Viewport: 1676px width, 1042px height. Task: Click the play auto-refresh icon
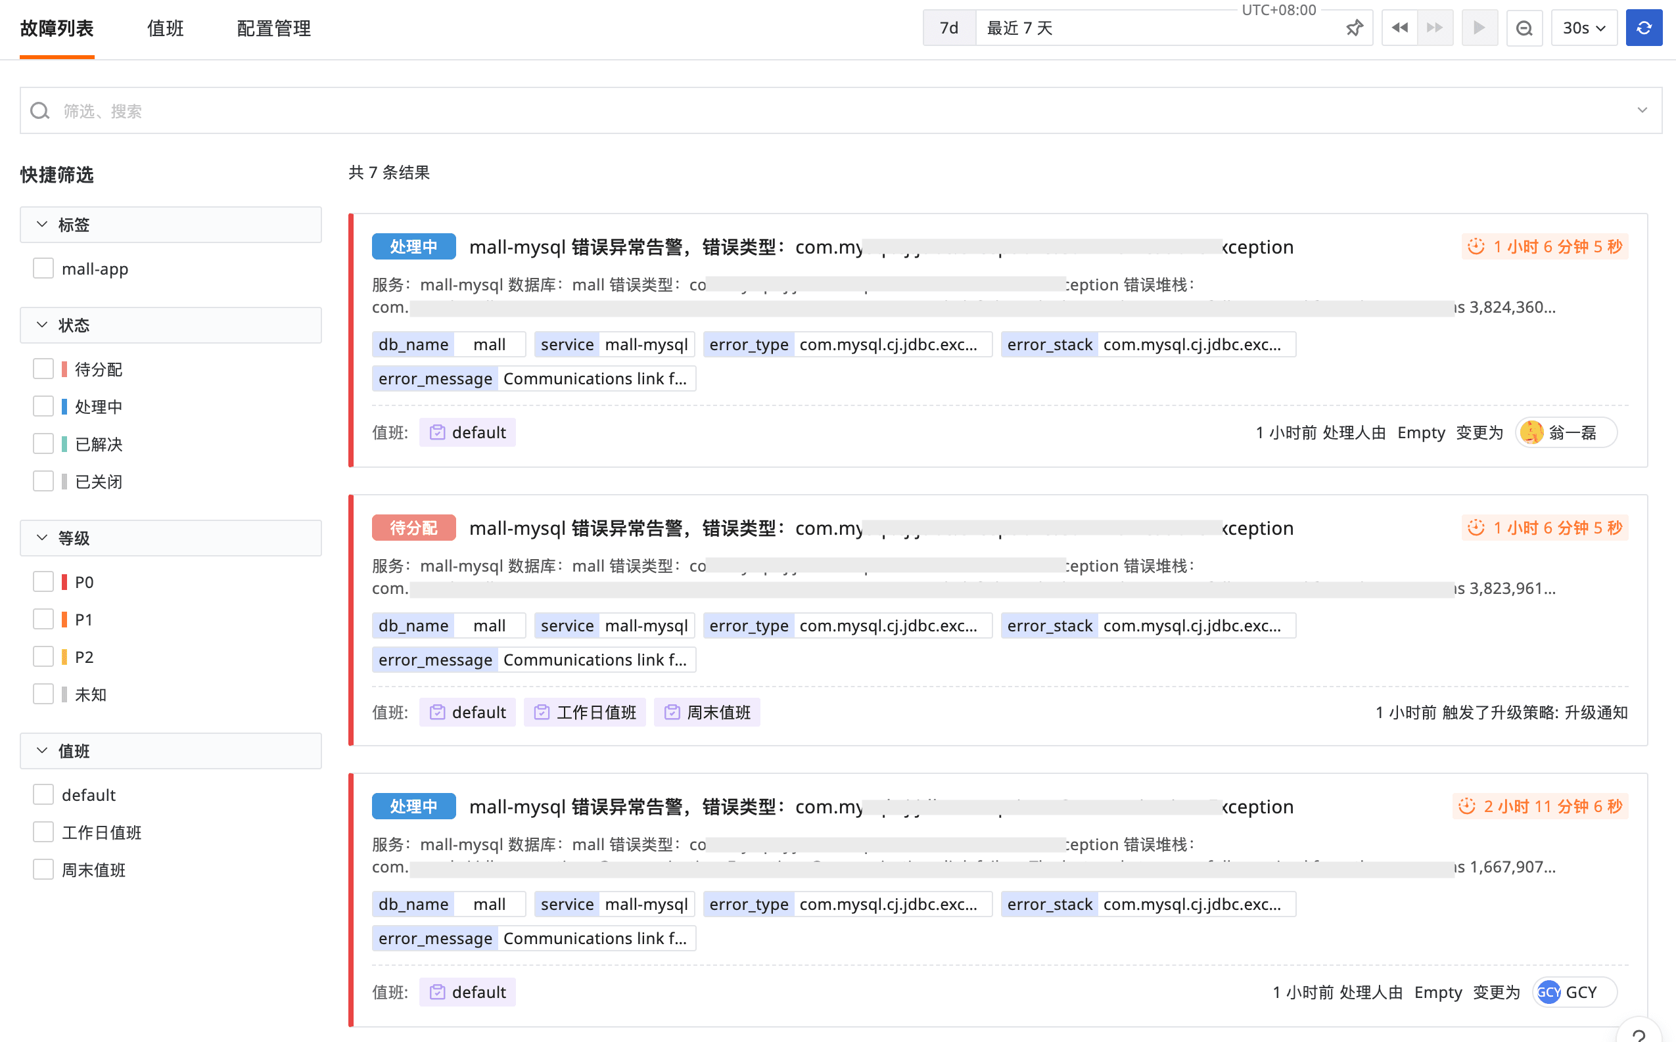coord(1479,28)
